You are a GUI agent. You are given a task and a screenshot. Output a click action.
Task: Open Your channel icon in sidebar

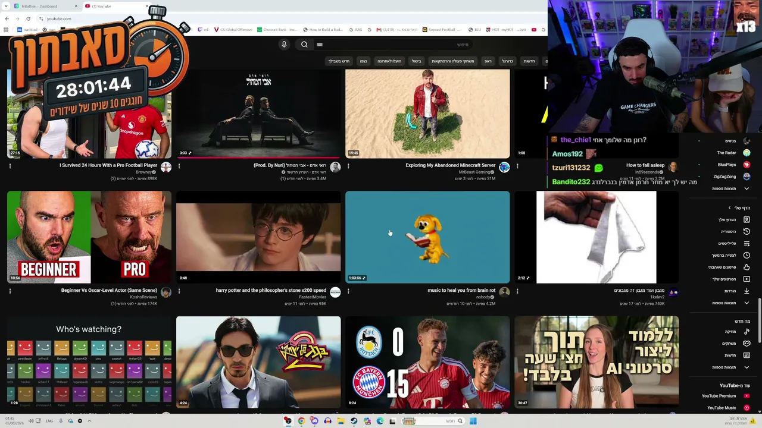(747, 219)
